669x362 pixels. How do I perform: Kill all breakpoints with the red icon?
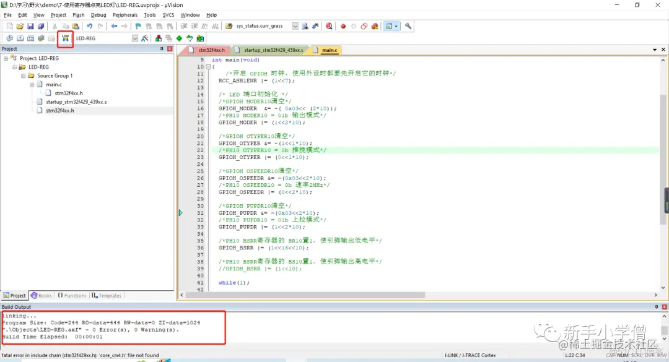pyautogui.click(x=375, y=26)
